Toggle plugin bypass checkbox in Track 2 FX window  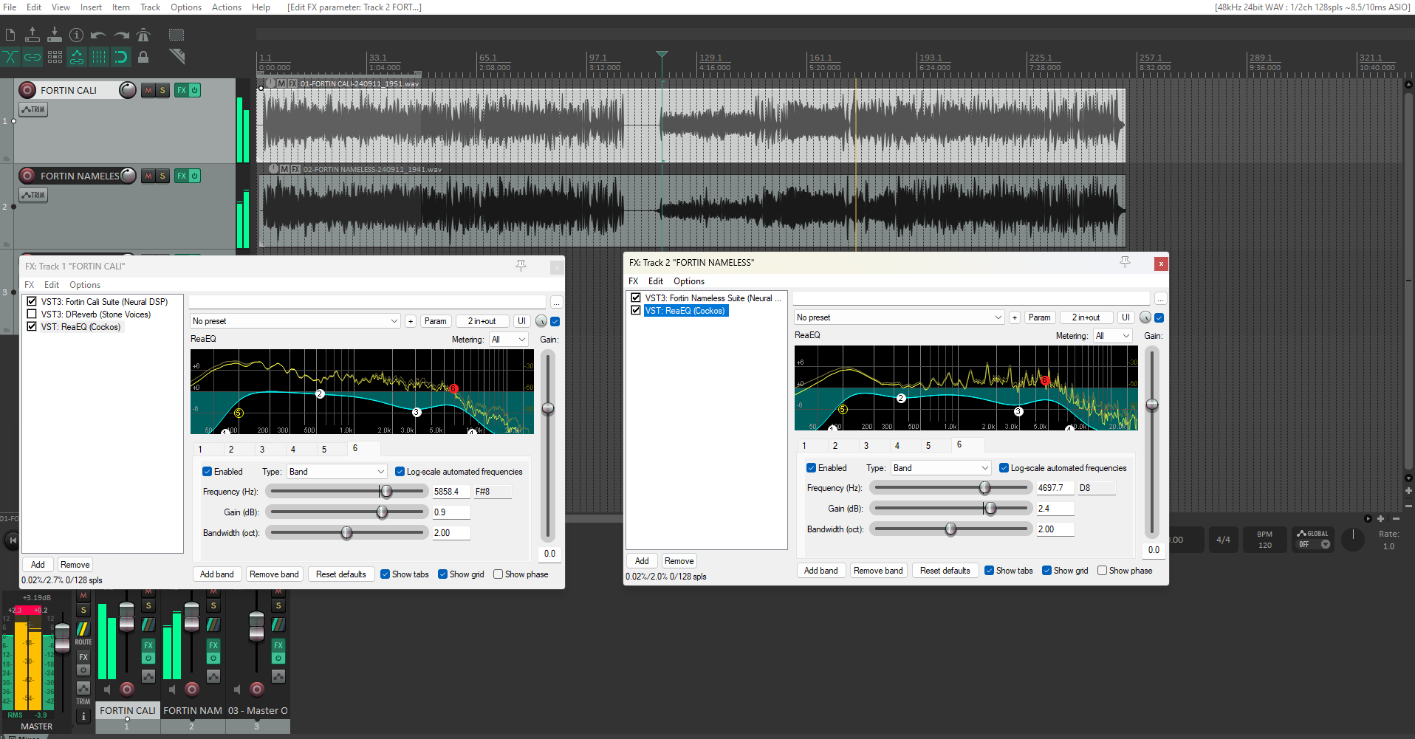[1159, 317]
